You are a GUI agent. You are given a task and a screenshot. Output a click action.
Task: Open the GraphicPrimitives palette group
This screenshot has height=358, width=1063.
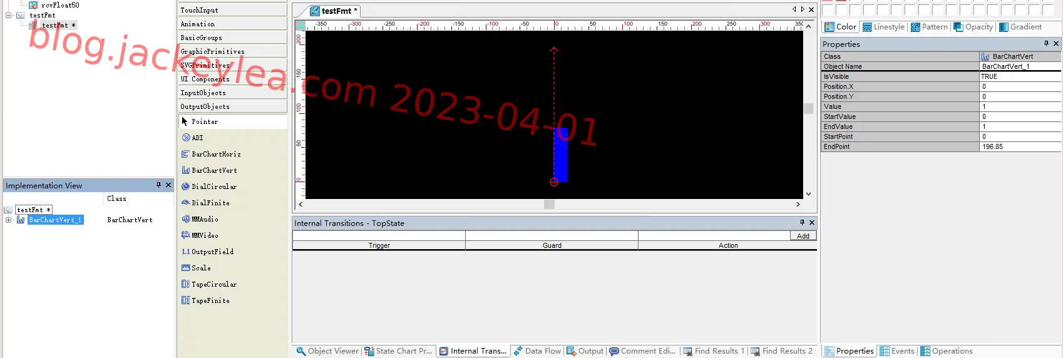click(x=232, y=51)
